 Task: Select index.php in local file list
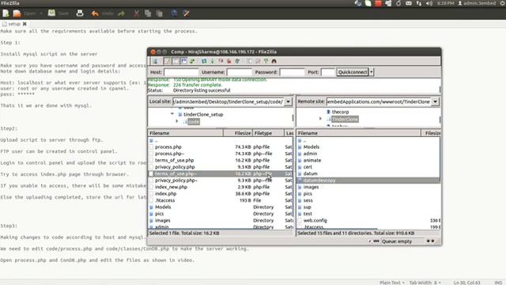[x=221, y=193]
